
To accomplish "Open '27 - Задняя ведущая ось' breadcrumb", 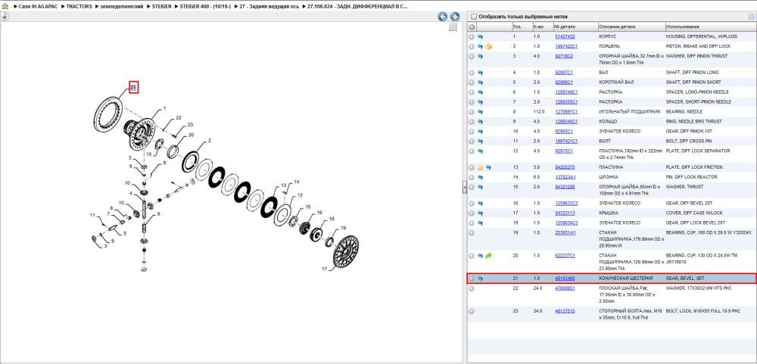I will (x=267, y=8).
